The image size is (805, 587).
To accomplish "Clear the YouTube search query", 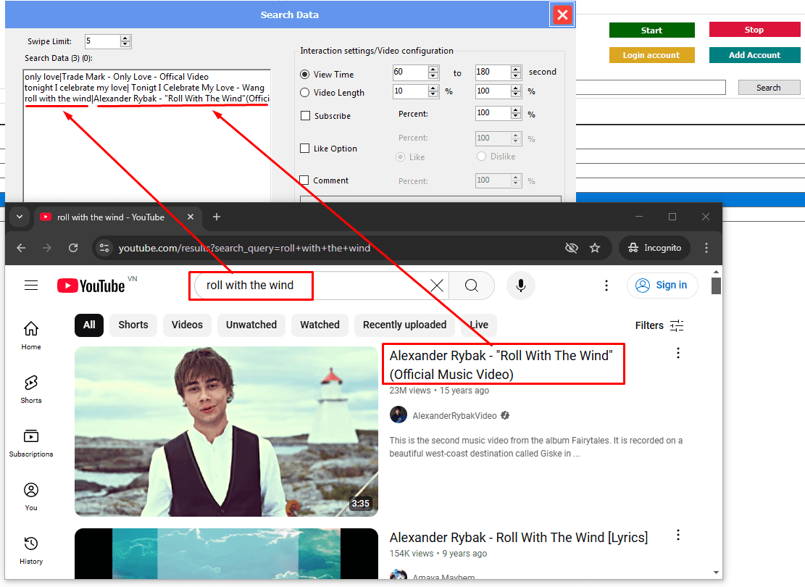I will (437, 285).
